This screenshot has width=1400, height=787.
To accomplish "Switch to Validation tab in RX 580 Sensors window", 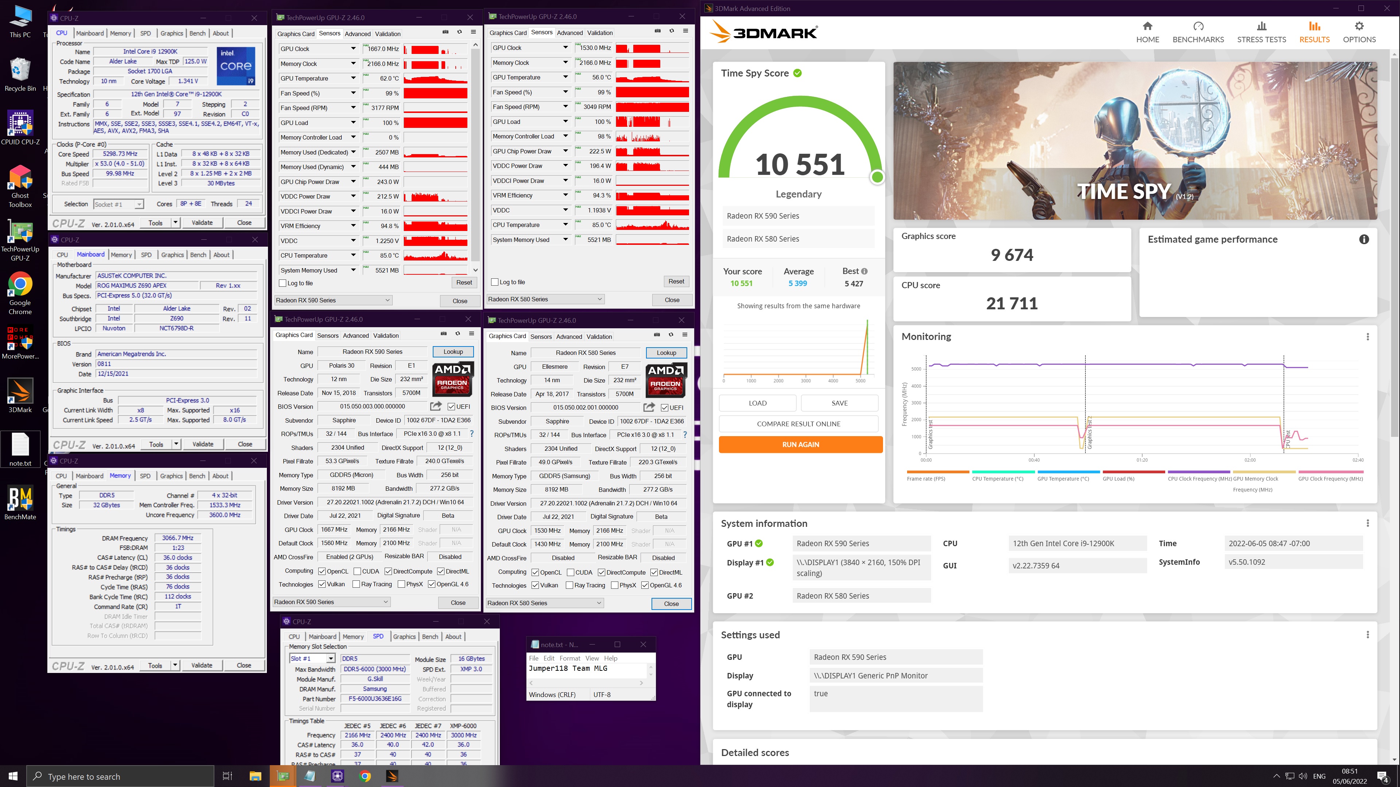I will click(600, 32).
